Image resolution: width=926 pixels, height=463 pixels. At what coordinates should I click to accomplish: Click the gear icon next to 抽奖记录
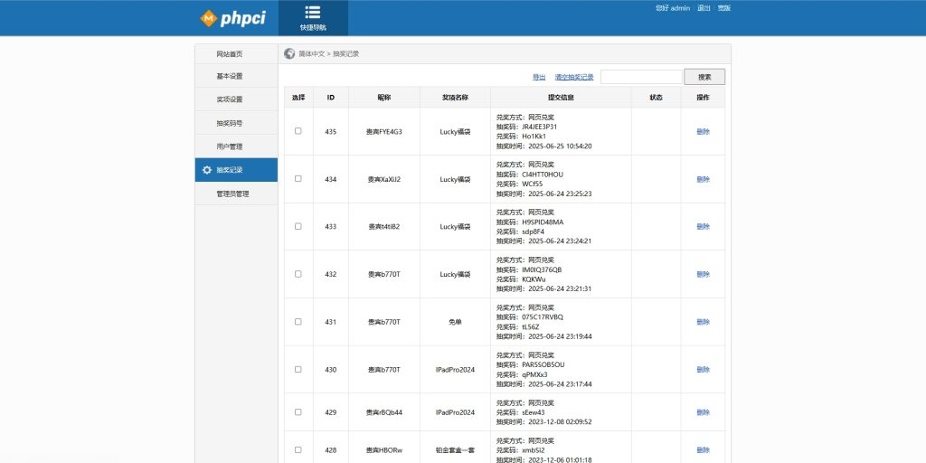click(x=207, y=170)
